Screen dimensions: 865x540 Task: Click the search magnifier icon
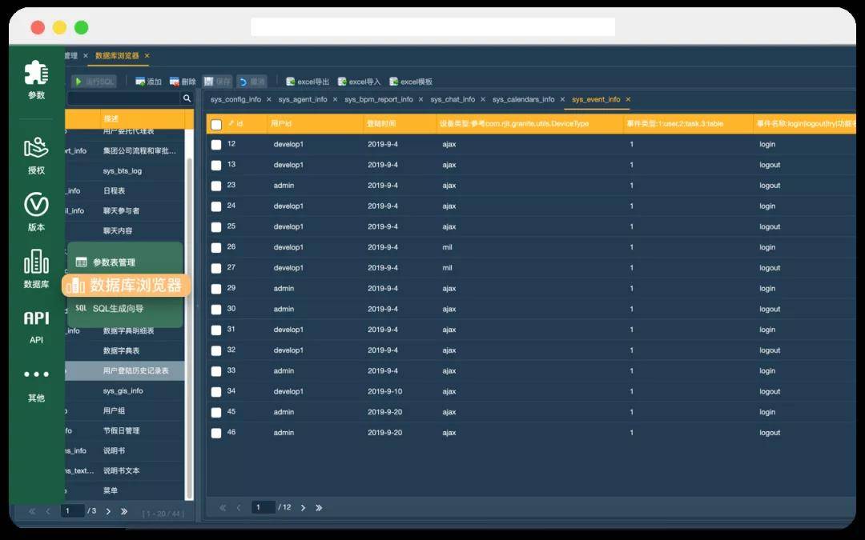pyautogui.click(x=187, y=98)
